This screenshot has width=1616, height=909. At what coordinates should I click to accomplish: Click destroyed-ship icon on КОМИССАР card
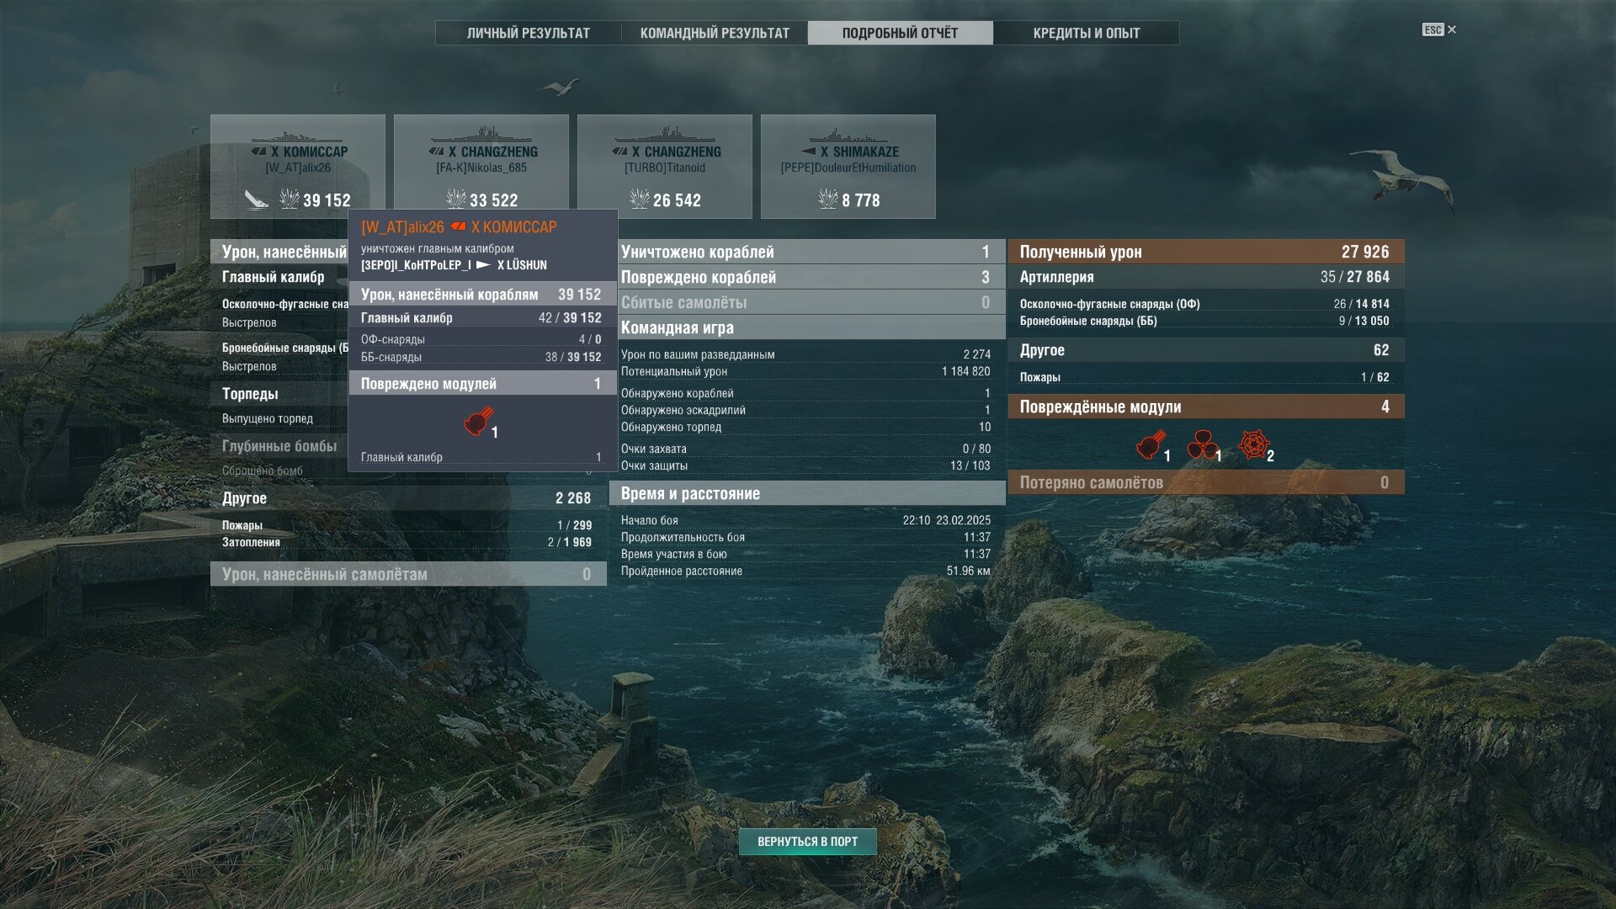click(x=256, y=199)
